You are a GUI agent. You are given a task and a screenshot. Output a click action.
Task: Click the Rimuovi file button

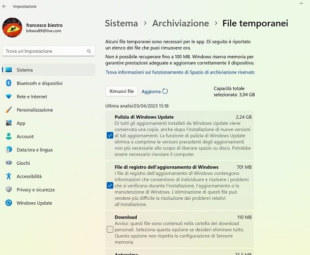[x=121, y=91]
